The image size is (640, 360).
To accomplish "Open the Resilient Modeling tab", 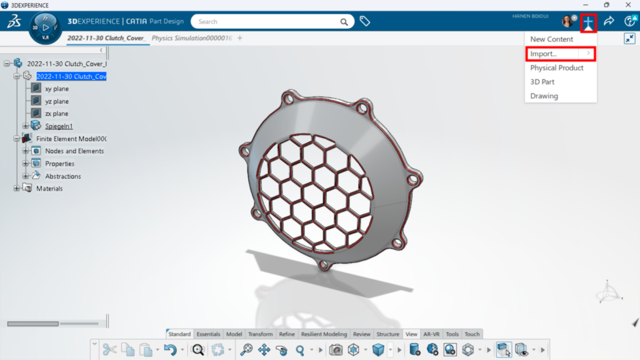I will tap(324, 334).
